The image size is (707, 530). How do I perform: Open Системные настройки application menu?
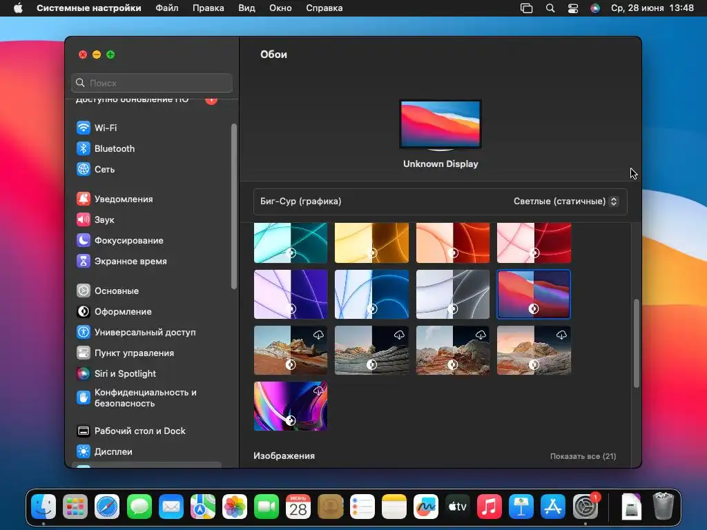89,8
